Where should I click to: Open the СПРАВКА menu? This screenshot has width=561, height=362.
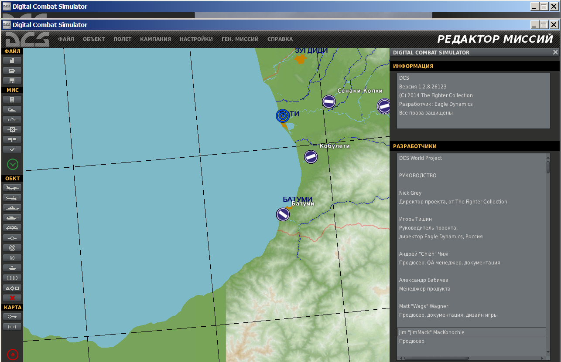coord(280,39)
